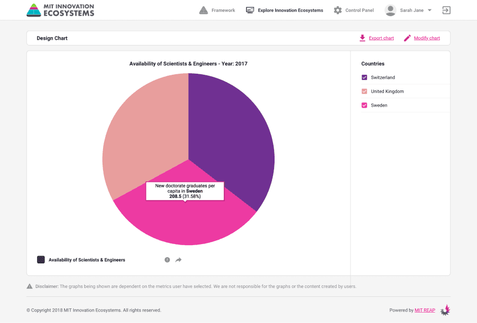Click the Modify chart pencil icon
Viewport: 477px width, 323px height.
click(407, 38)
